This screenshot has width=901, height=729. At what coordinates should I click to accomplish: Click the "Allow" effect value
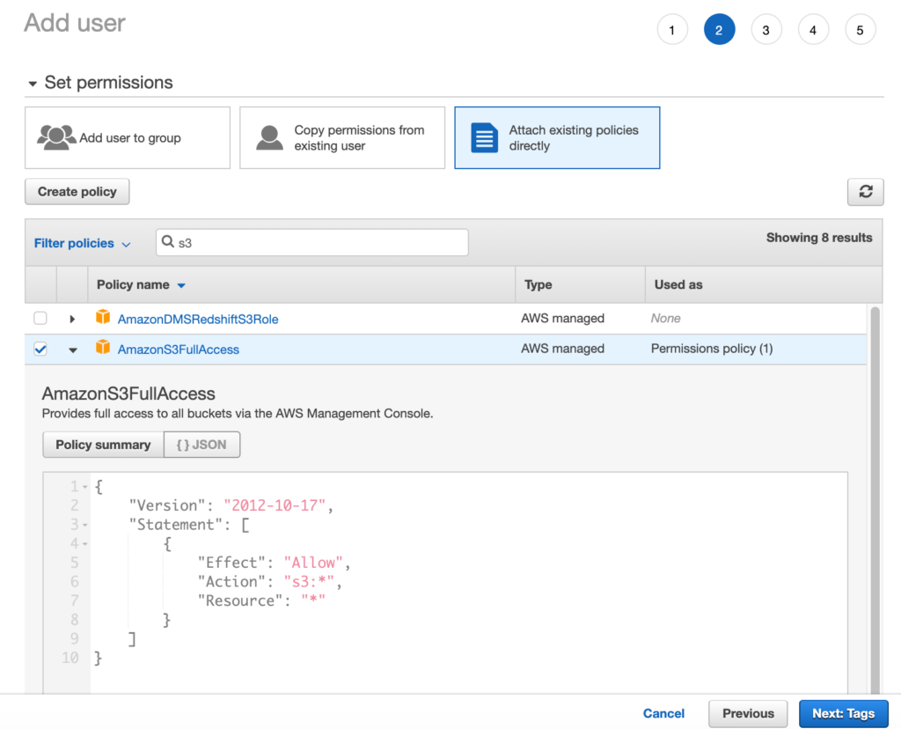[314, 563]
